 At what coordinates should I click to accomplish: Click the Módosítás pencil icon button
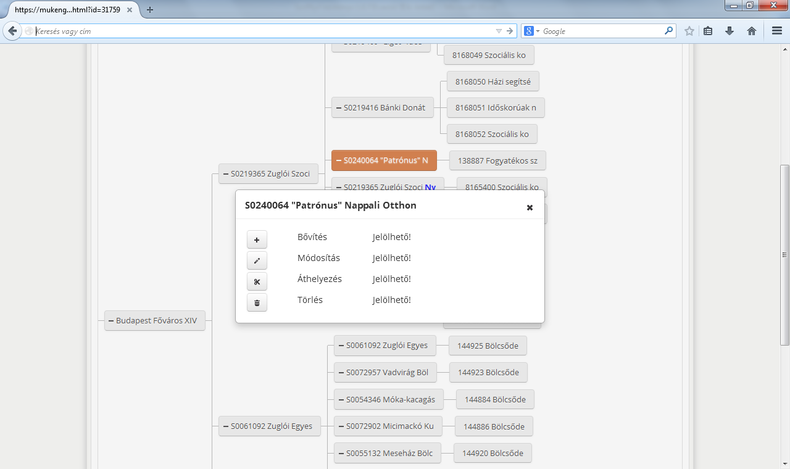pyautogui.click(x=257, y=260)
